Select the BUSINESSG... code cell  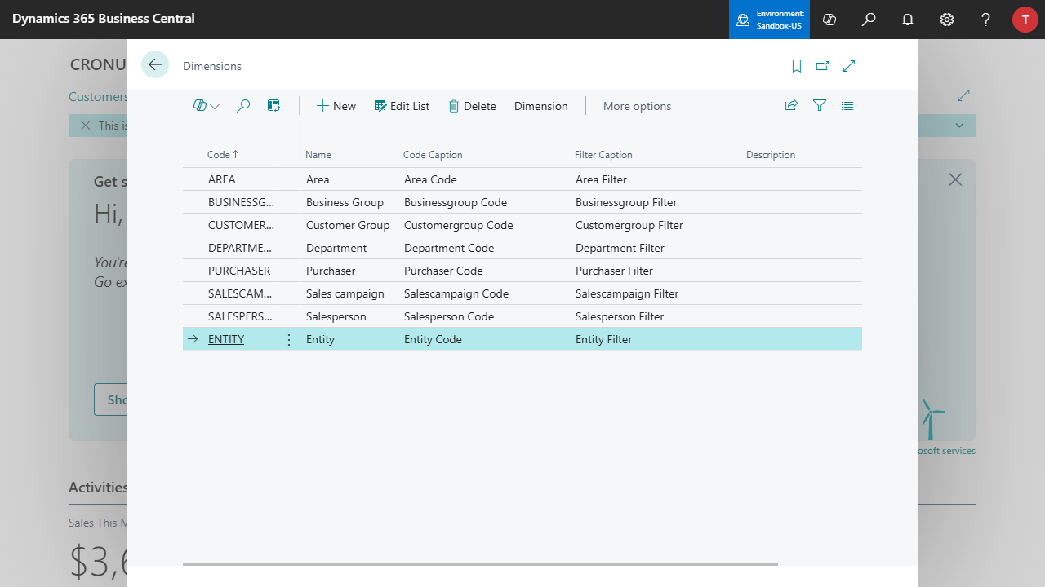click(242, 202)
